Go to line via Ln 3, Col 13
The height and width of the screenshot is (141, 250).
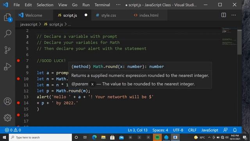point(137,130)
